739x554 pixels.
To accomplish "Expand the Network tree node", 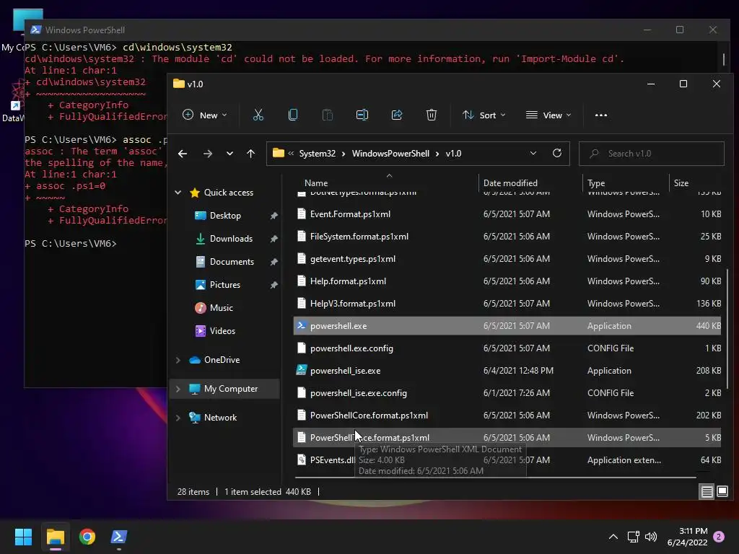I will pyautogui.click(x=178, y=418).
